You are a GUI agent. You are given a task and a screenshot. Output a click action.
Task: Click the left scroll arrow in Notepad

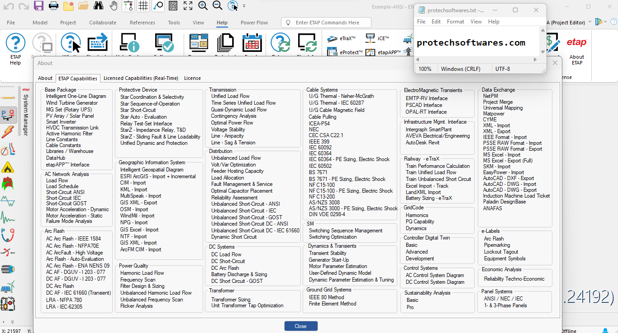click(418, 59)
